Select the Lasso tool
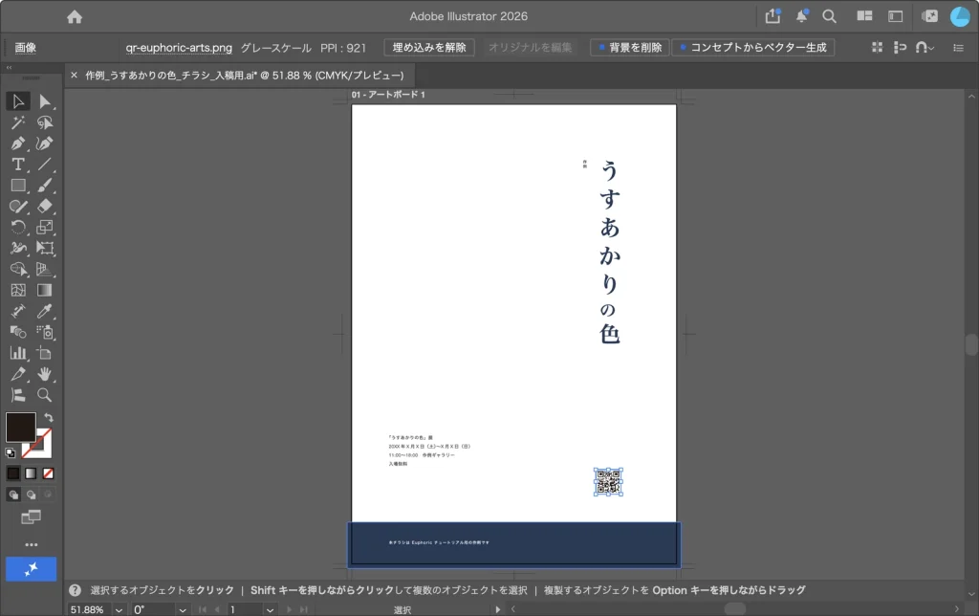This screenshot has height=616, width=979. (x=44, y=122)
